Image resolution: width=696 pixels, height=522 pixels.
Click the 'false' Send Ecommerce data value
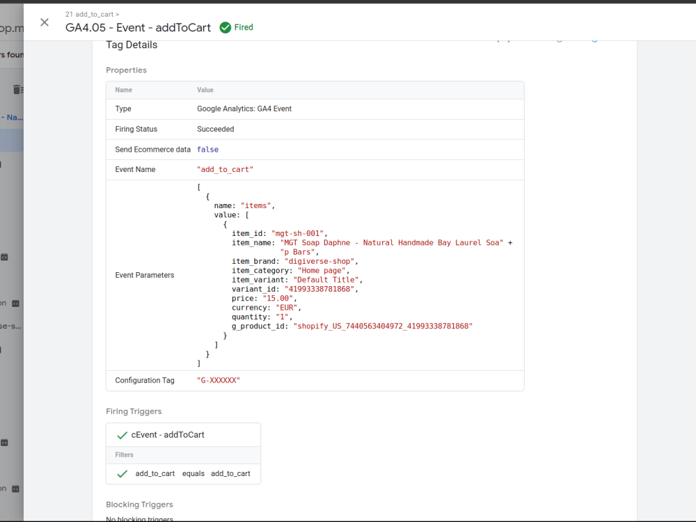(x=207, y=150)
